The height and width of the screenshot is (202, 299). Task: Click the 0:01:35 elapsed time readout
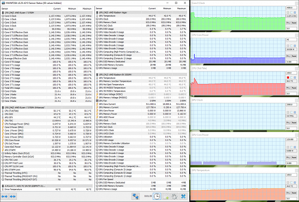(x=148, y=196)
